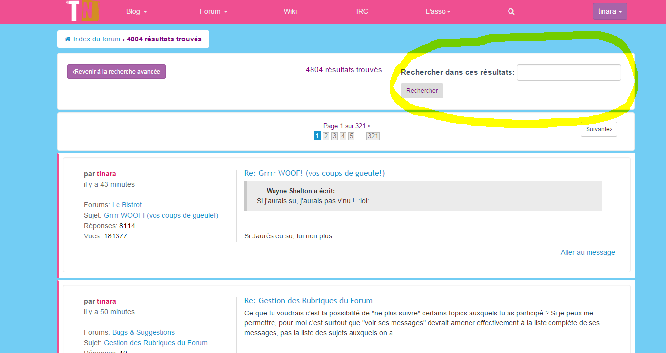
Task: Expand the Forum dropdown menu
Action: (x=213, y=11)
